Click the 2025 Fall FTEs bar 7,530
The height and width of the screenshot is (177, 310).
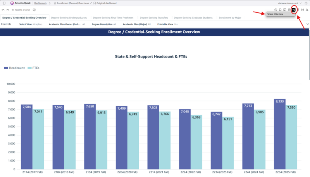pos(291,137)
